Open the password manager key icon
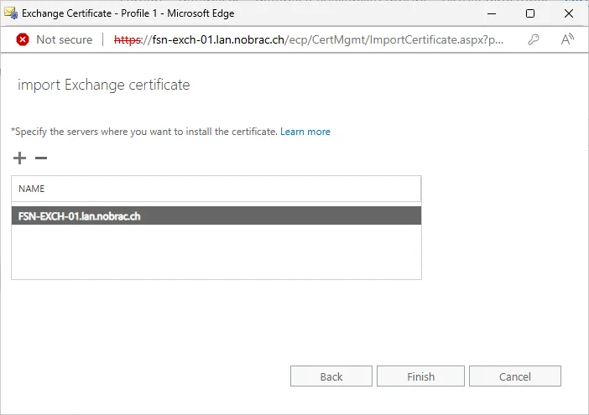Viewport: 589px width, 415px height. [534, 39]
